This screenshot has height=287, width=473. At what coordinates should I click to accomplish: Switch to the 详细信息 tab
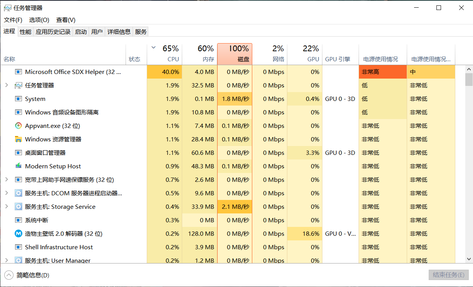(119, 32)
